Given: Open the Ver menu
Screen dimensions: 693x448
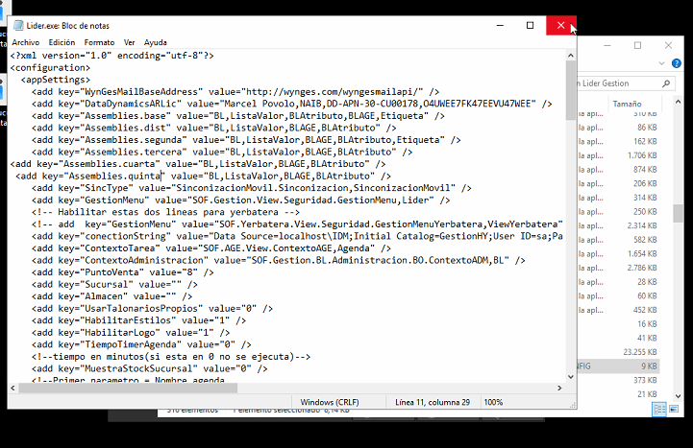Looking at the screenshot, I should coord(130,42).
